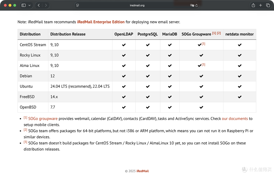
Task: Click the PostgreSQL checkmark for FreeBSD
Action: (148, 97)
